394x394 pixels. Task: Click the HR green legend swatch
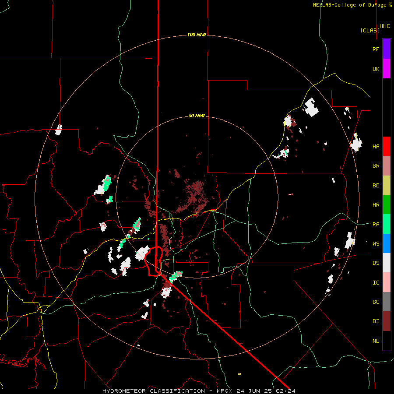point(387,205)
